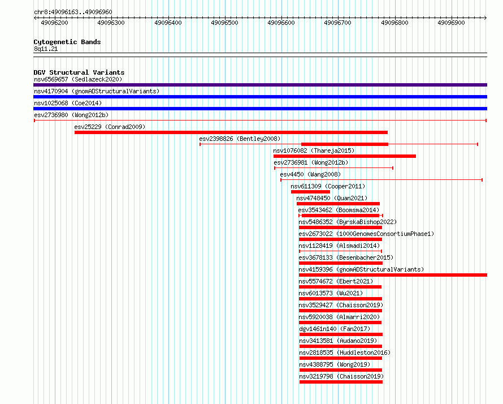Select esv2736980 (Wong2012b) variant label
Image resolution: width=503 pixels, height=404 pixels.
(x=71, y=115)
